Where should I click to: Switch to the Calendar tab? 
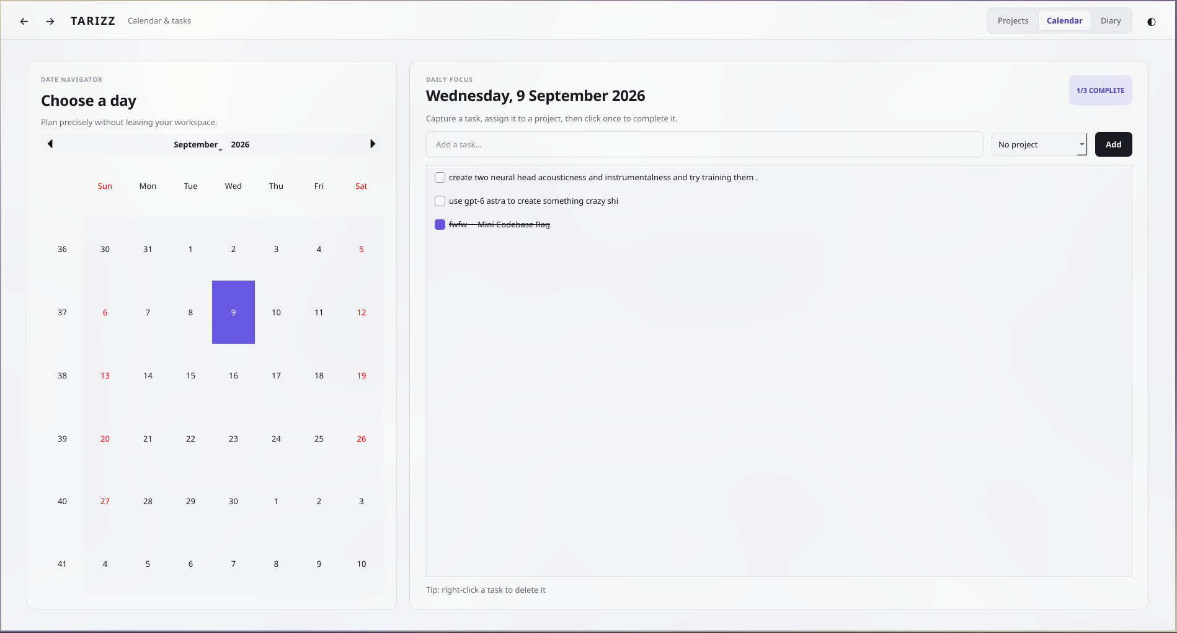pyautogui.click(x=1064, y=21)
